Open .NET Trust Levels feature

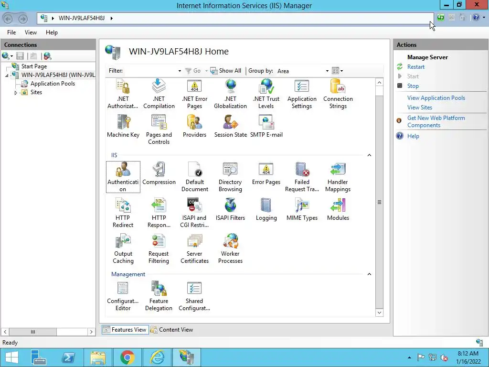[266, 94]
